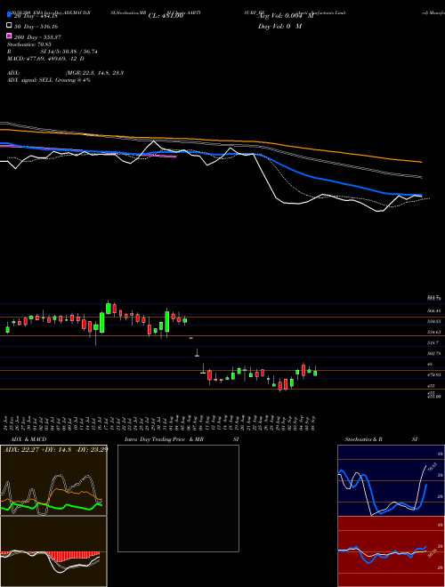
Task: Click the 534.63 price axis label
Action: click(x=434, y=332)
